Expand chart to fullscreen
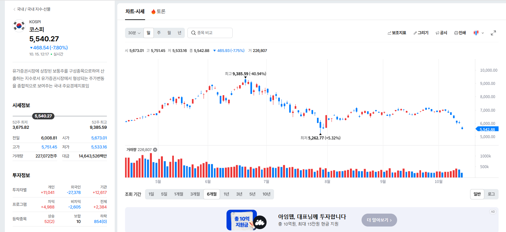Image resolution: width=506 pixels, height=232 pixels. pos(493,33)
